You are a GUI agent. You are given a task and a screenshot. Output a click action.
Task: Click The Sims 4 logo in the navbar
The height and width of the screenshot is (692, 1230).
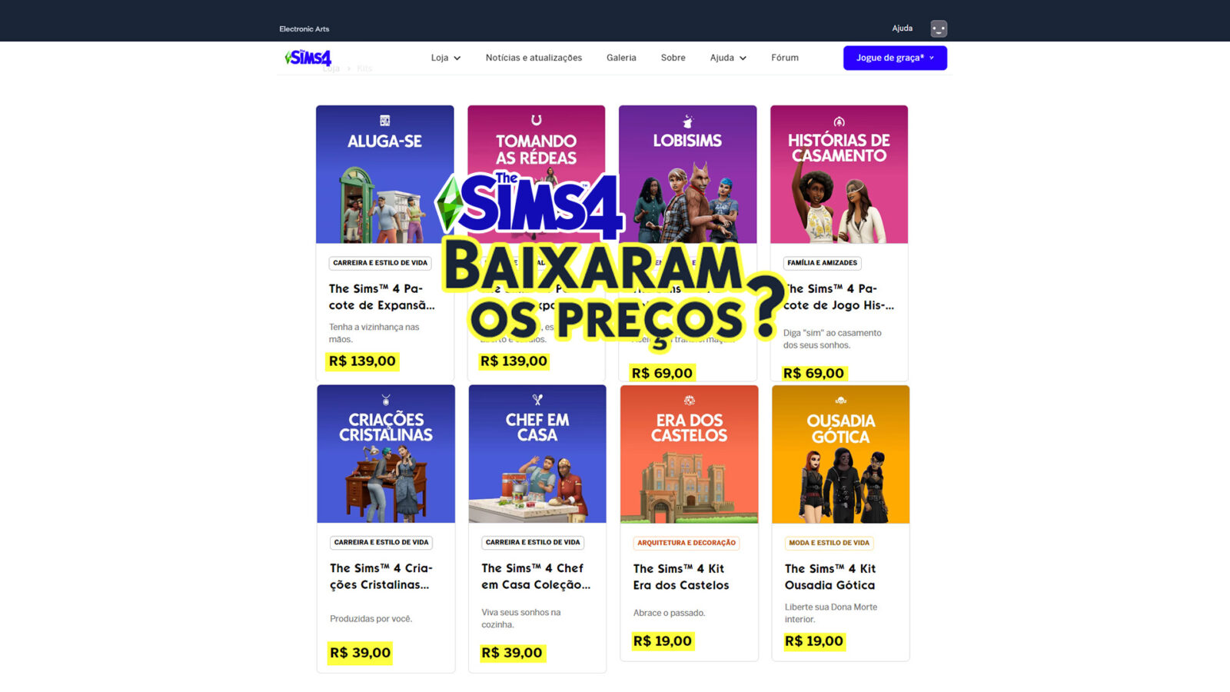coord(307,58)
